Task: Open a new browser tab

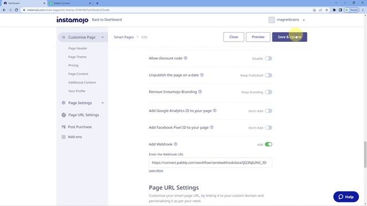Action: tap(97, 3)
